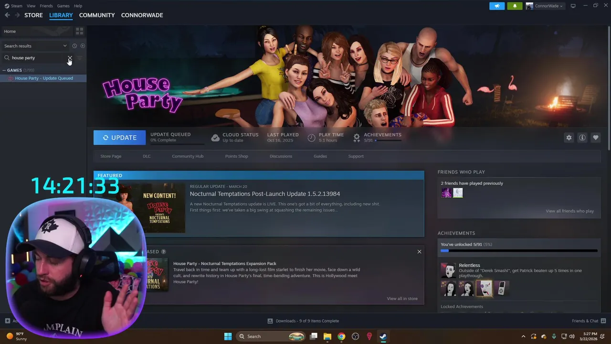This screenshot has width=611, height=344.
Task: Open the View menu
Action: pyautogui.click(x=31, y=6)
